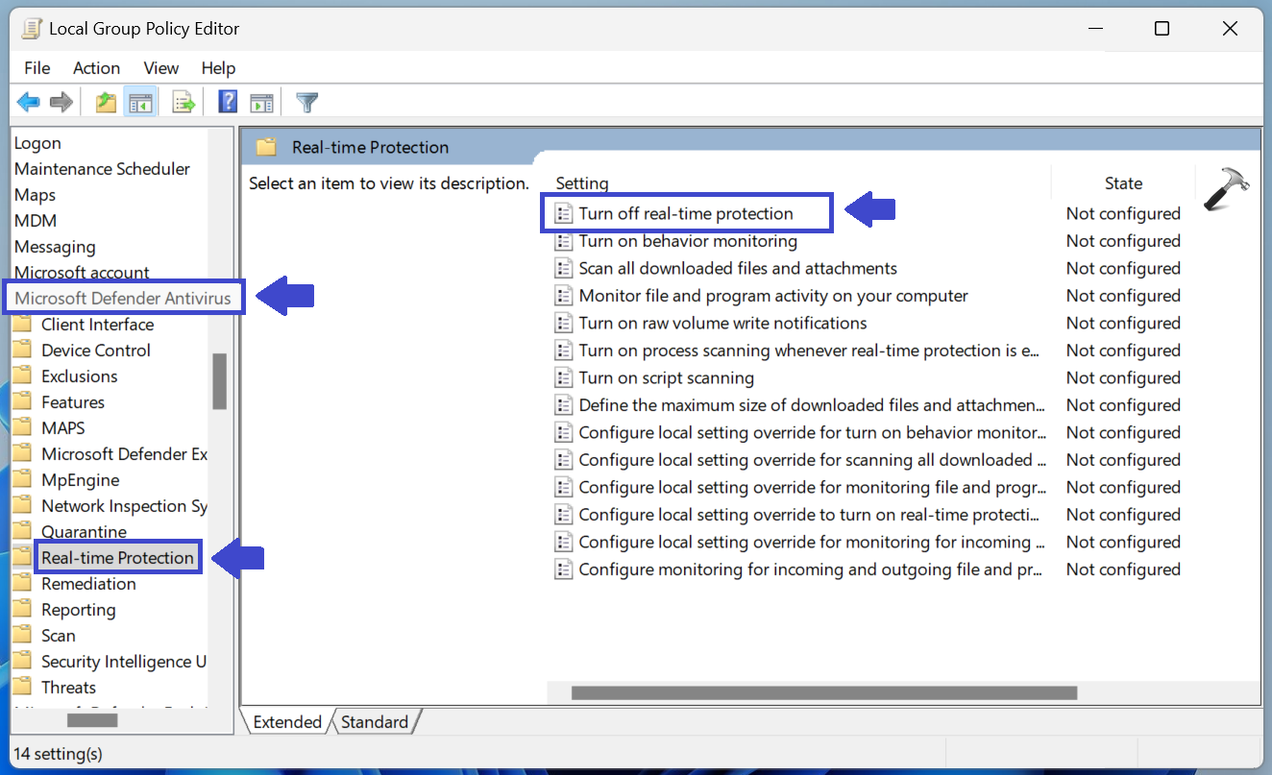The image size is (1272, 775).
Task: Click the Setting column header
Action: tap(581, 182)
